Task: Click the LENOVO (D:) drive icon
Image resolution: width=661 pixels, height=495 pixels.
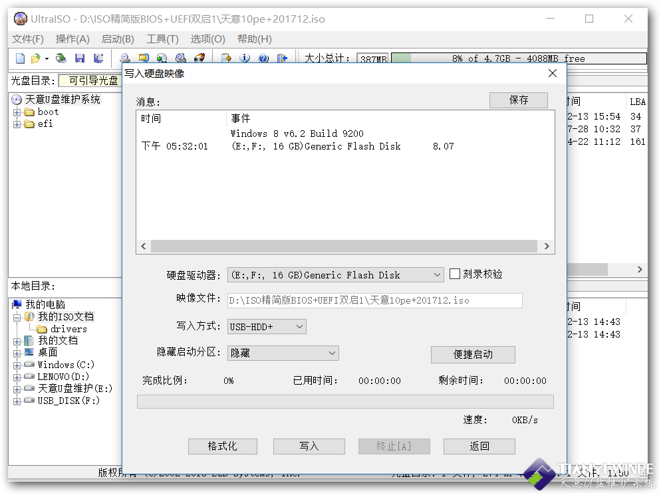Action: tap(29, 376)
